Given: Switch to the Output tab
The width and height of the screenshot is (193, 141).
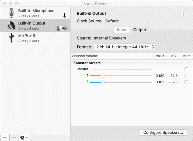Looking at the screenshot, I should tap(140, 30).
